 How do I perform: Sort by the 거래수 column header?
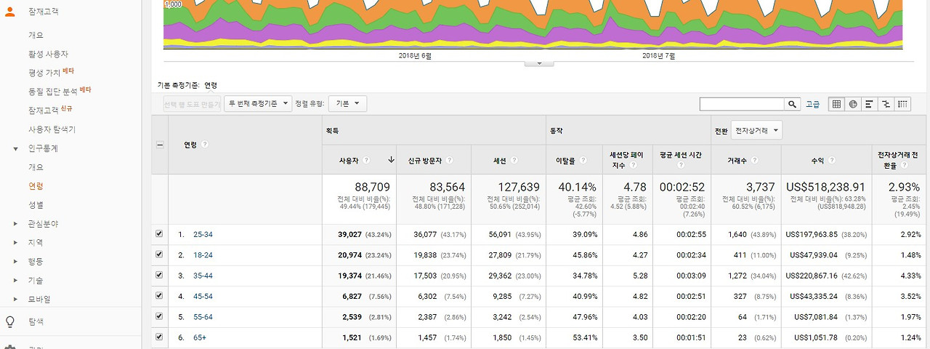[x=738, y=160]
